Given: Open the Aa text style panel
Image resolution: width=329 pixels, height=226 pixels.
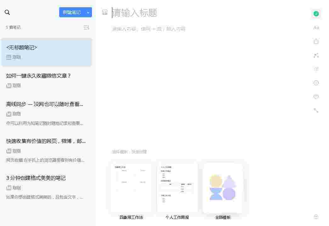Looking at the screenshot, I should tap(316, 27).
